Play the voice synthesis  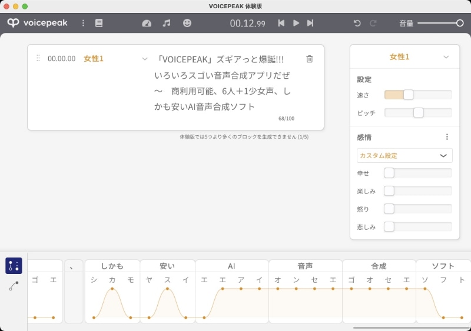[296, 23]
